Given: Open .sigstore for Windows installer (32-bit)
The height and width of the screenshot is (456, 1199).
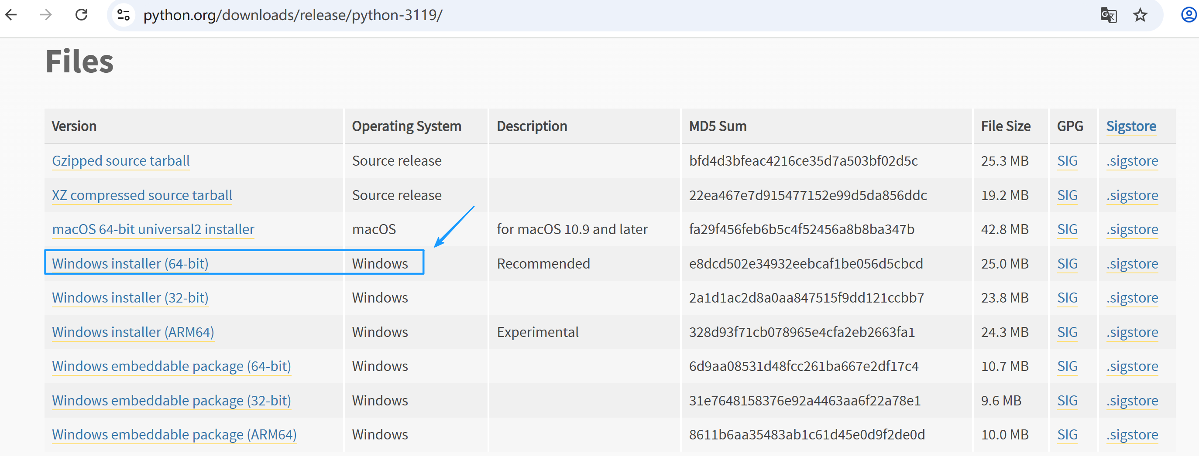Looking at the screenshot, I should pyautogui.click(x=1132, y=297).
